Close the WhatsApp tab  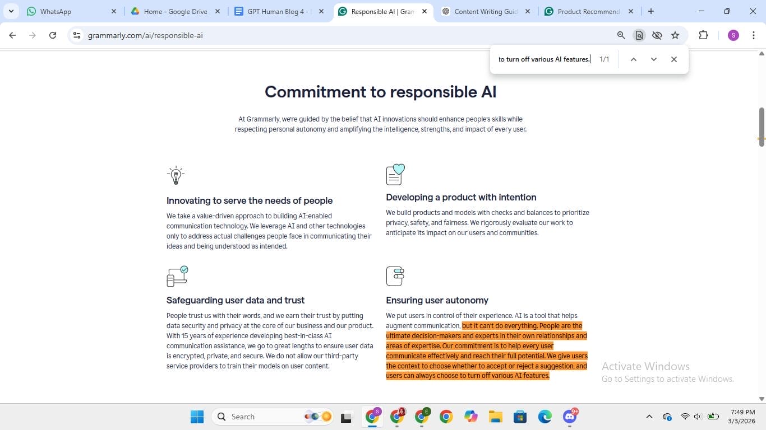coord(114,11)
